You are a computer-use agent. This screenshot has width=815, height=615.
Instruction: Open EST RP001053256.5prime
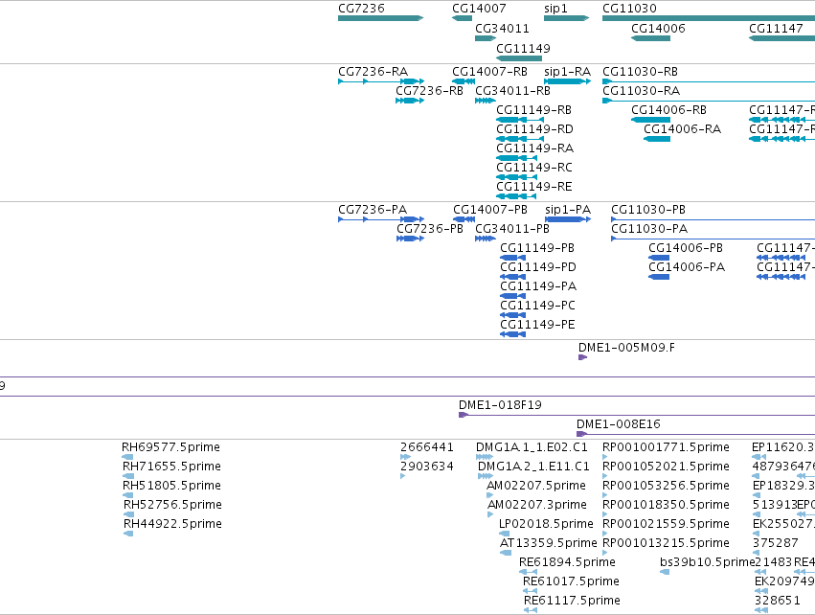tap(605, 495)
